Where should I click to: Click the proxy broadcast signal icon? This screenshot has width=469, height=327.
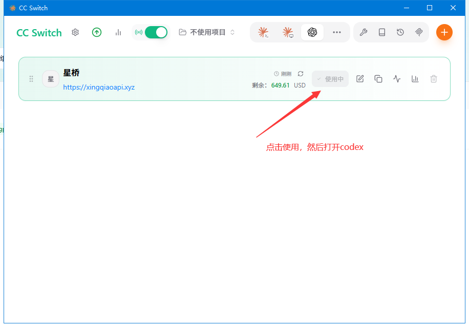(138, 32)
